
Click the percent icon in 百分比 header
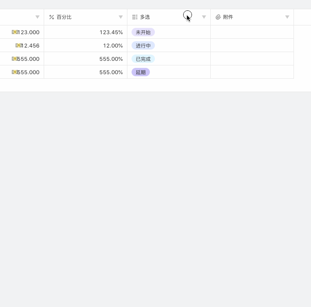52,17
